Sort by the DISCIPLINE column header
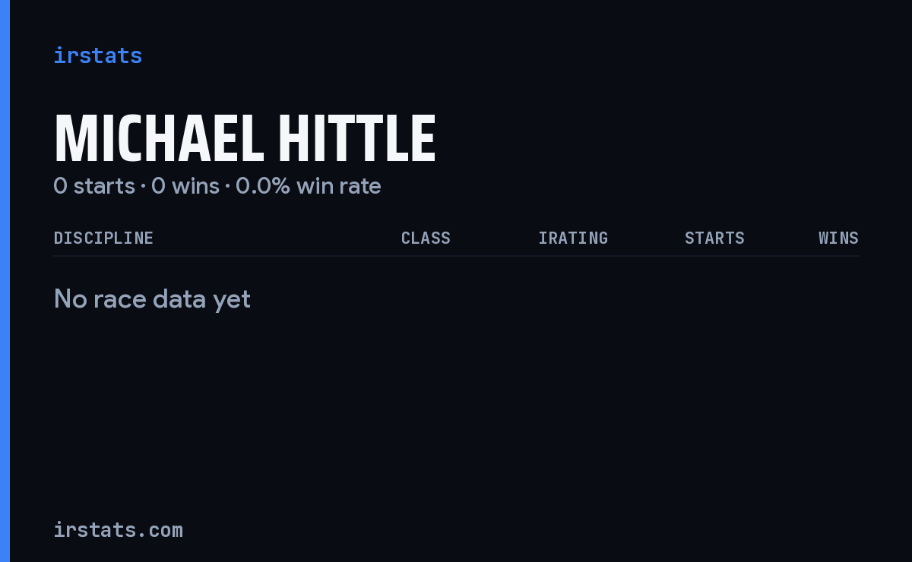This screenshot has width=912, height=562. click(x=103, y=238)
